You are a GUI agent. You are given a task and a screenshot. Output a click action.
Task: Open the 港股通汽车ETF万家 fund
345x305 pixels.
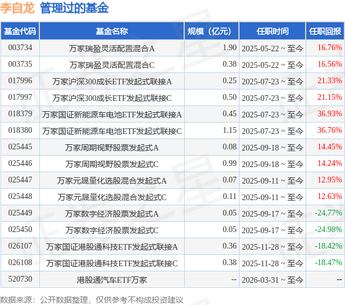pos(112,279)
